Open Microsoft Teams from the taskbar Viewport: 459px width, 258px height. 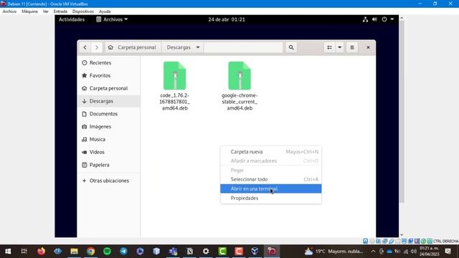(173, 252)
